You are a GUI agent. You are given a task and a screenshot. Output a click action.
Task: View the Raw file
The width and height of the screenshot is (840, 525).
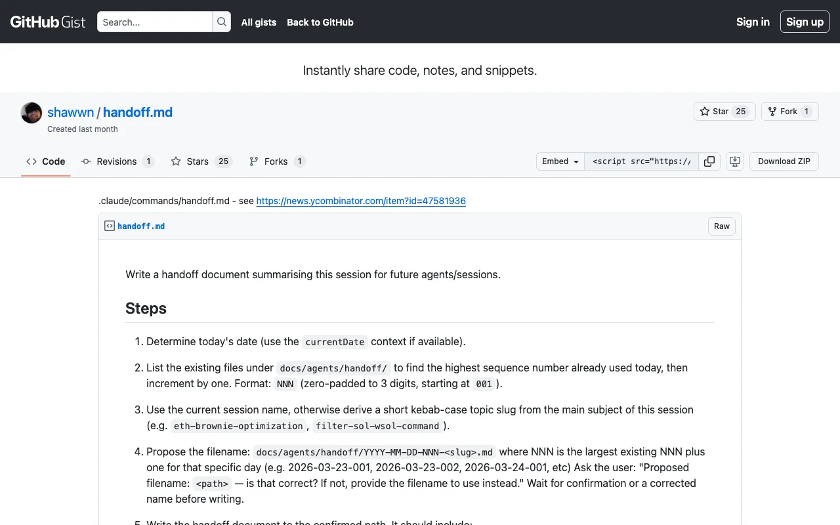(722, 226)
